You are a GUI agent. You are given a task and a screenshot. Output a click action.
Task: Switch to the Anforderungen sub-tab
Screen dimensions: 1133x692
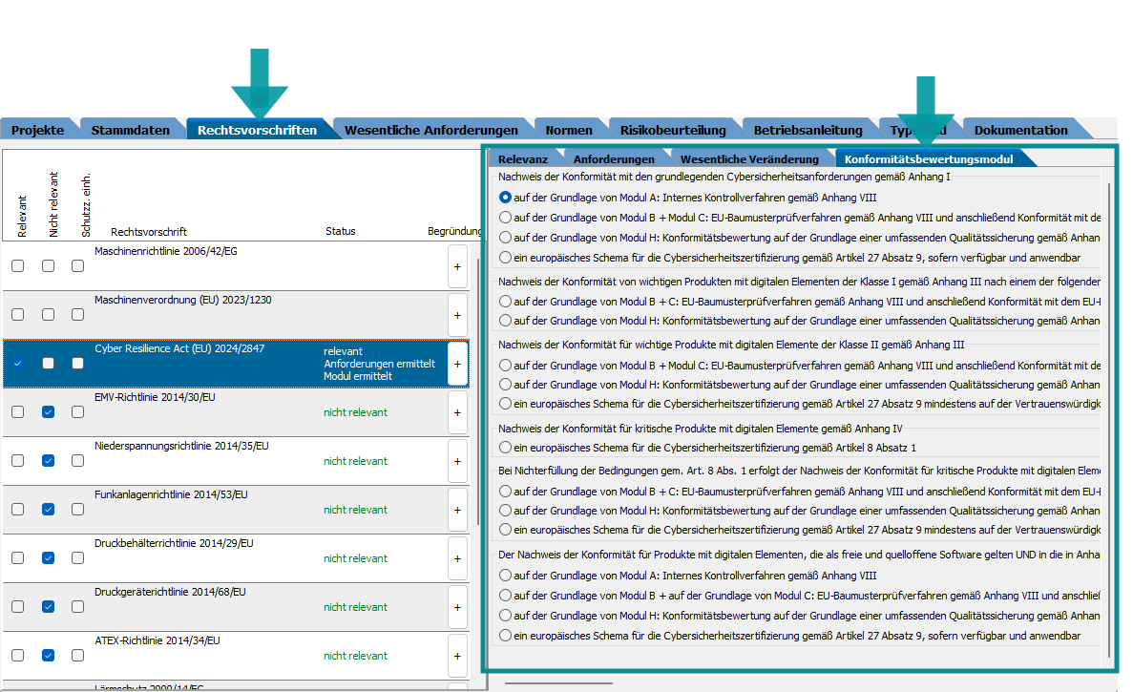[614, 159]
